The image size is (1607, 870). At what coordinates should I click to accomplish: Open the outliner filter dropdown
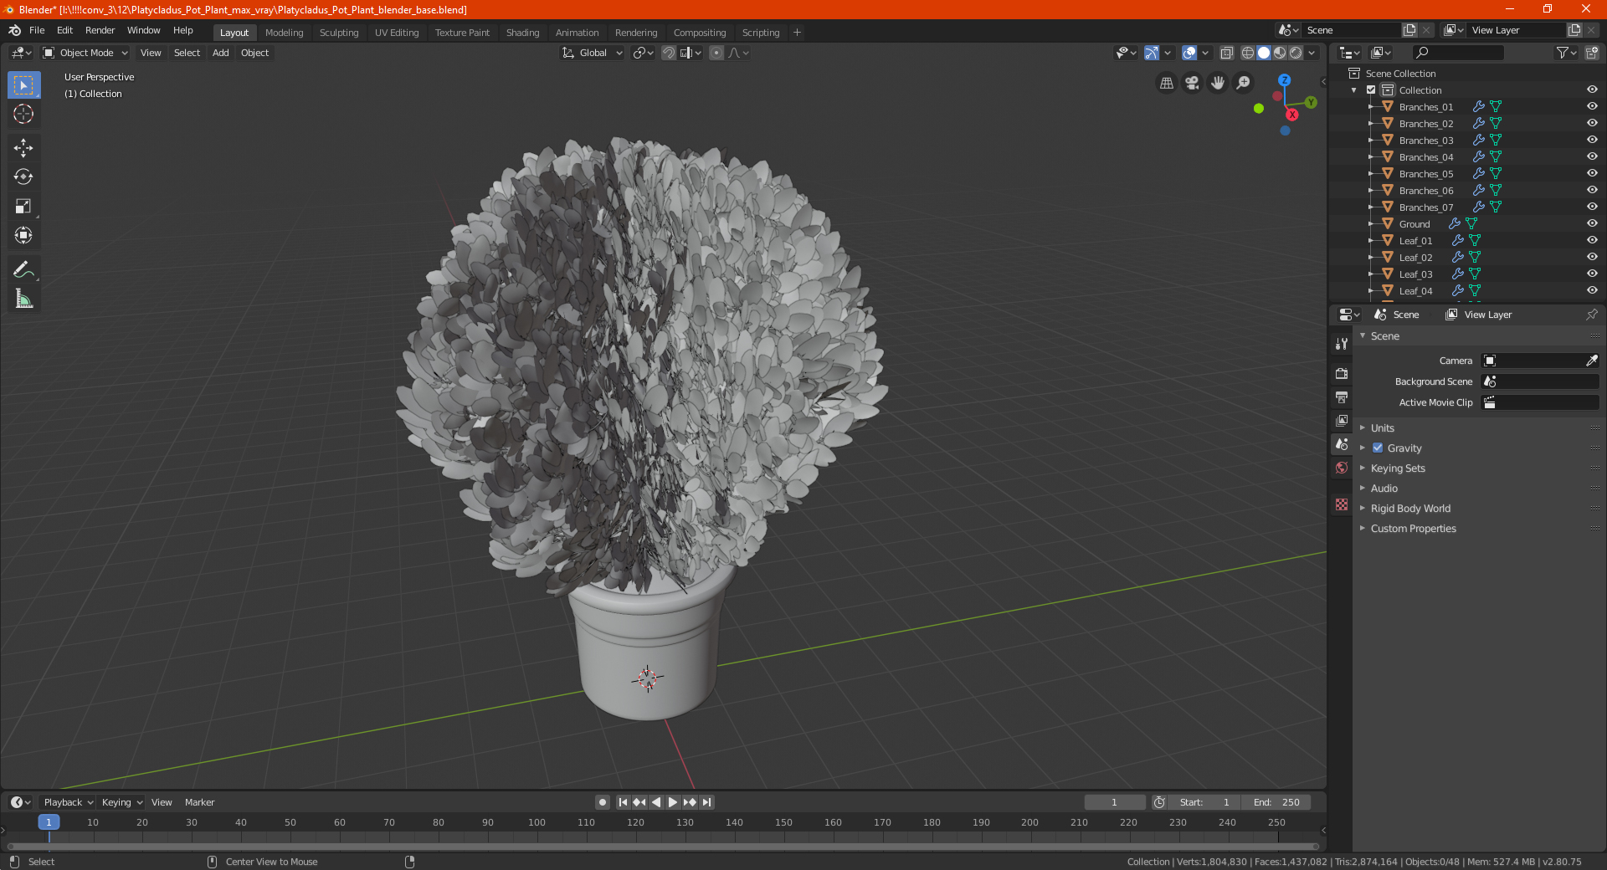[x=1565, y=53]
